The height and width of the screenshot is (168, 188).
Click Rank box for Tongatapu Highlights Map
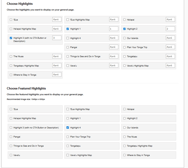pos(57,66)
